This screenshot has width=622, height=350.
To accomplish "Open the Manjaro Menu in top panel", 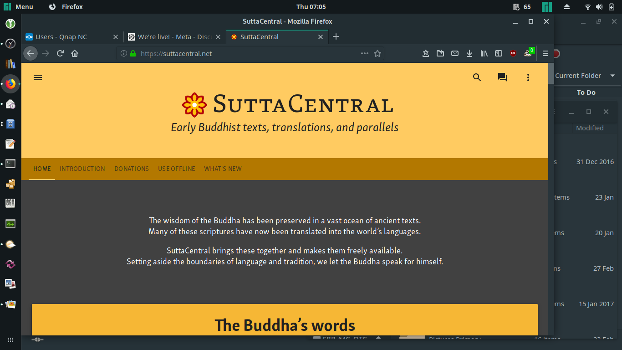I will click(19, 7).
